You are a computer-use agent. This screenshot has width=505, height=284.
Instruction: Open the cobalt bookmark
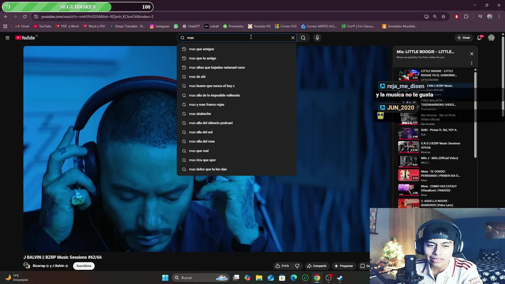(x=211, y=26)
